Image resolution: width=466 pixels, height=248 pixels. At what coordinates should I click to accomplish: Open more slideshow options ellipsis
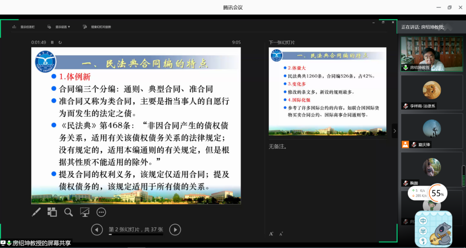[x=101, y=212]
